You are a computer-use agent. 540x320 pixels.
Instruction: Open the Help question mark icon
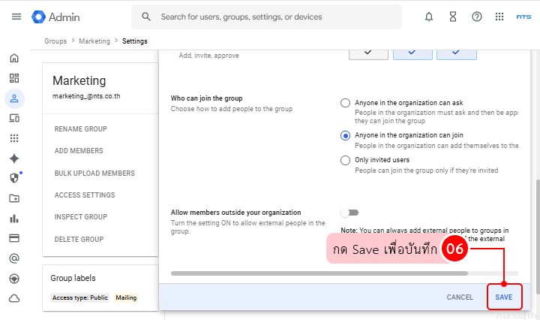point(477,17)
